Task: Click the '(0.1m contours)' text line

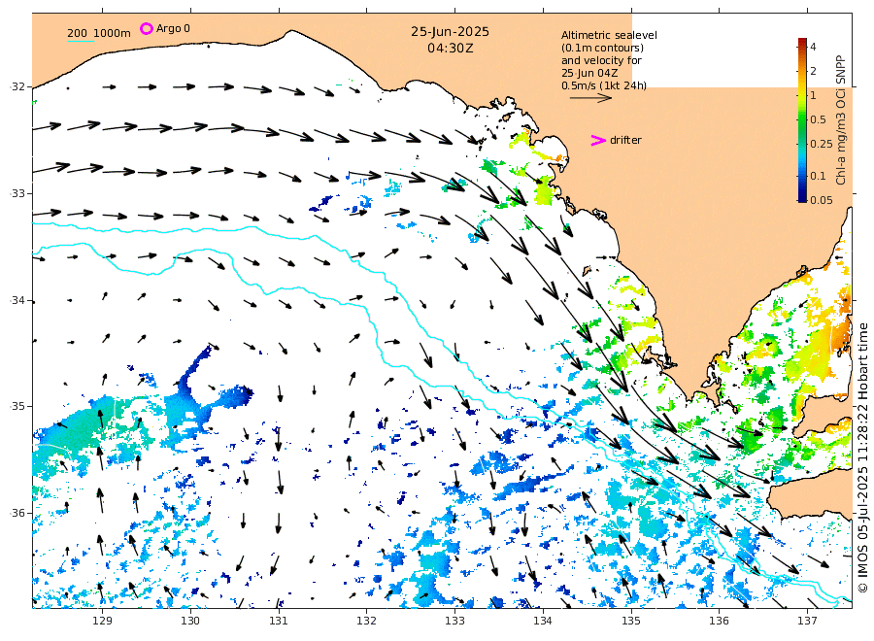Action: click(x=602, y=48)
